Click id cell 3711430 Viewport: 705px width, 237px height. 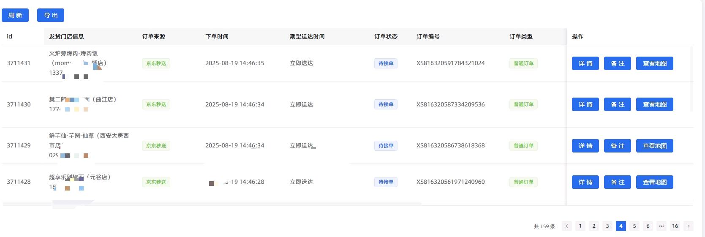point(19,104)
